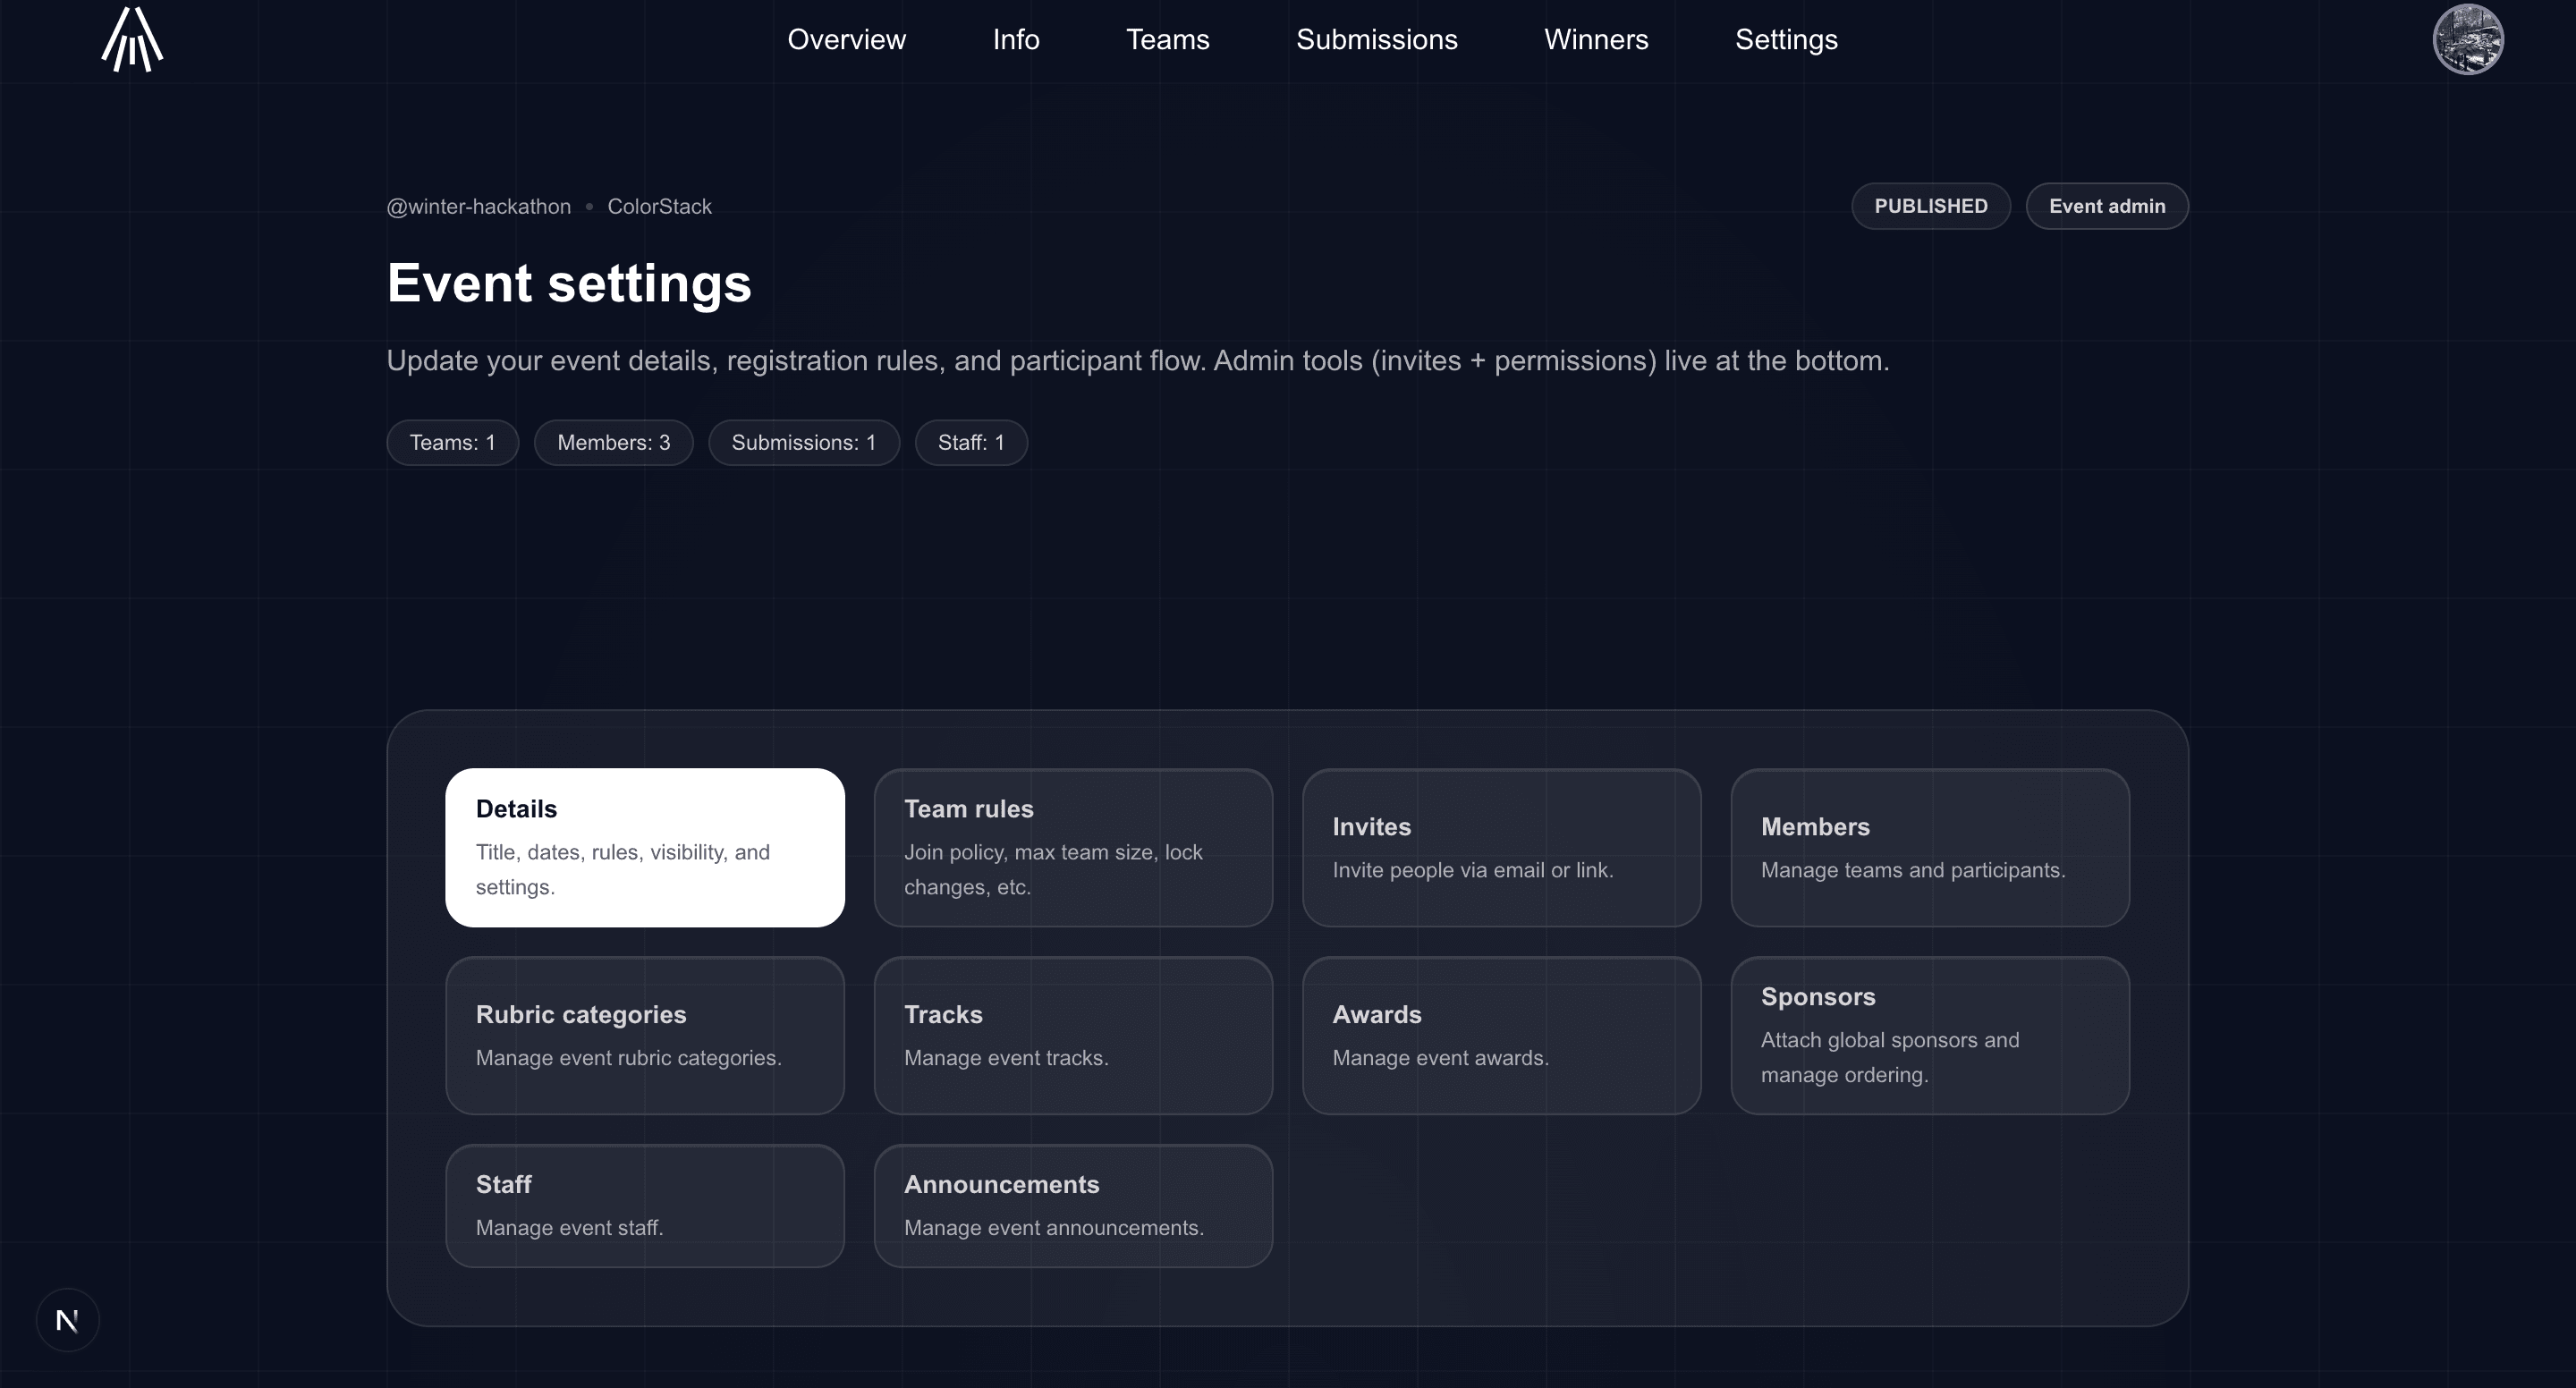2576x1388 pixels.
Task: Open the Staff settings card
Action: coord(644,1205)
